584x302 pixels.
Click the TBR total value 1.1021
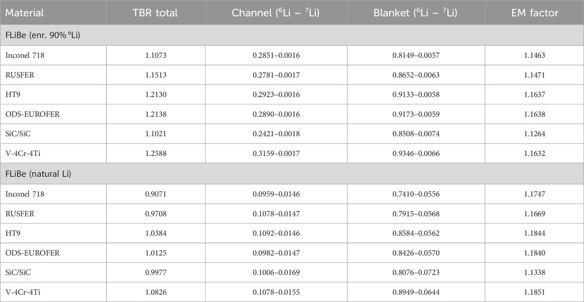pos(156,134)
